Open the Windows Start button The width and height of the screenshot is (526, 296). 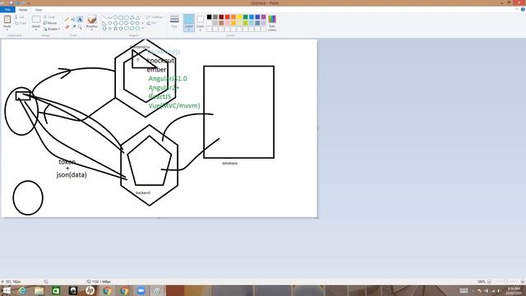(7, 290)
